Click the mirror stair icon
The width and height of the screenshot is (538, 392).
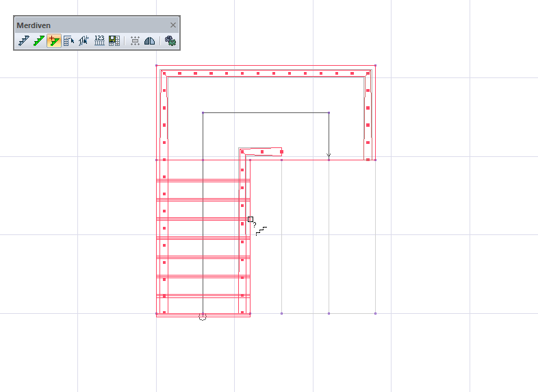click(x=150, y=41)
